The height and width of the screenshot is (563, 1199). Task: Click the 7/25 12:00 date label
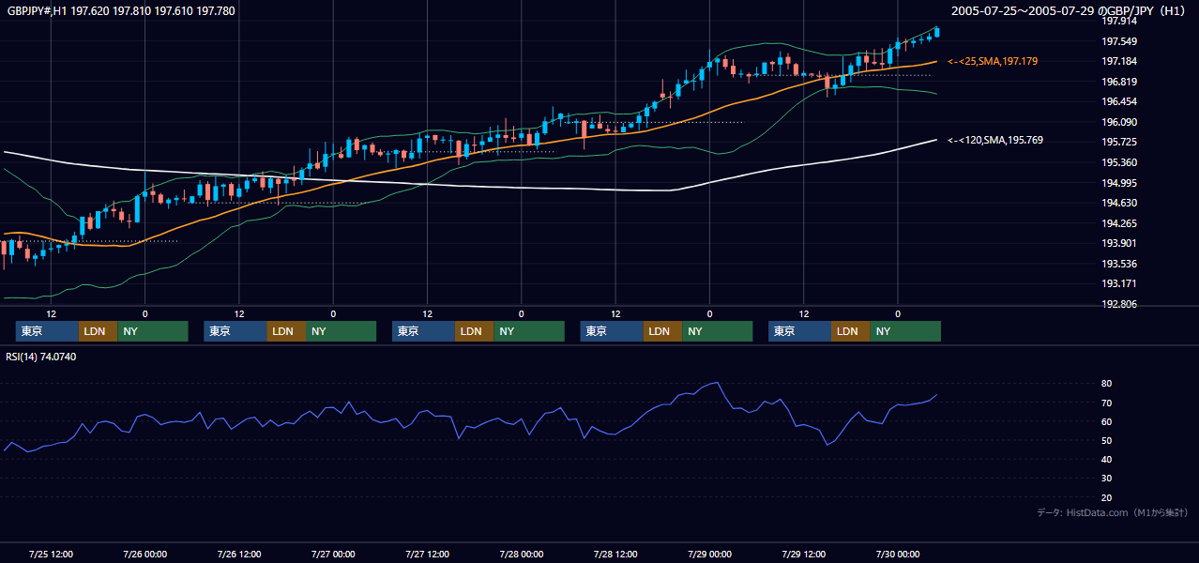(52, 554)
